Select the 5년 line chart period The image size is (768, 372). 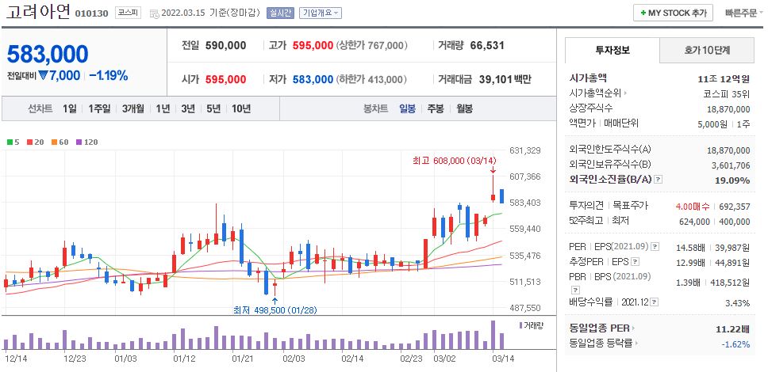point(213,108)
